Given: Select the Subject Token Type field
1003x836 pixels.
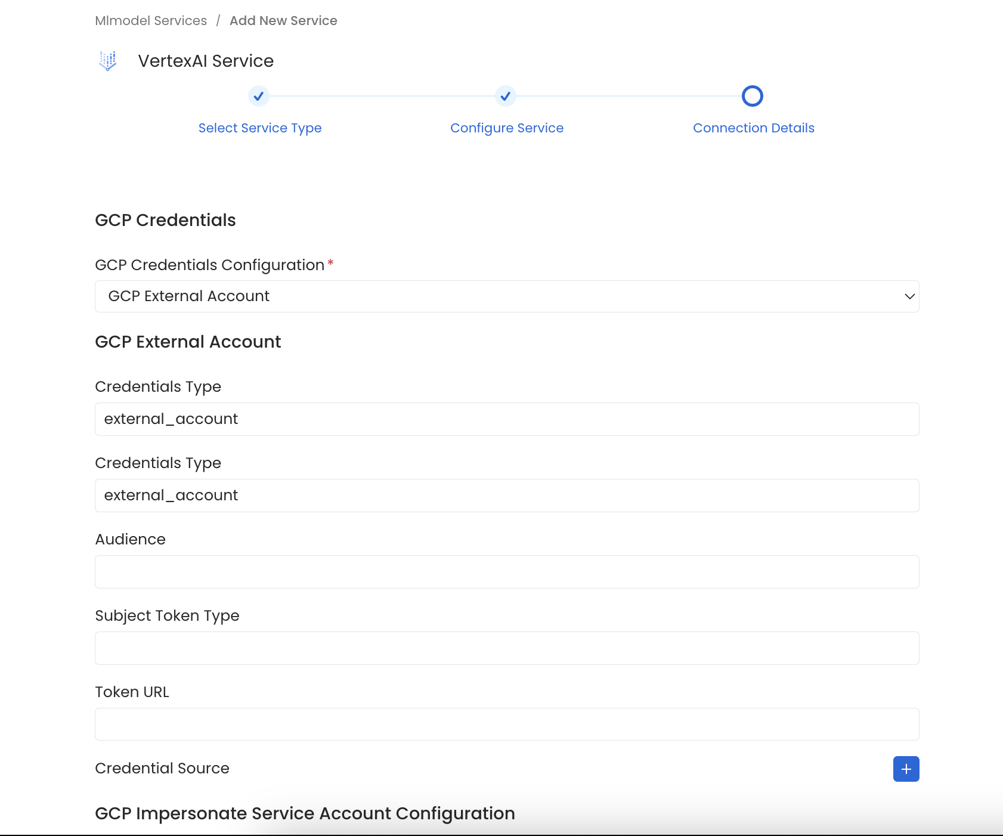Looking at the screenshot, I should click(x=507, y=648).
